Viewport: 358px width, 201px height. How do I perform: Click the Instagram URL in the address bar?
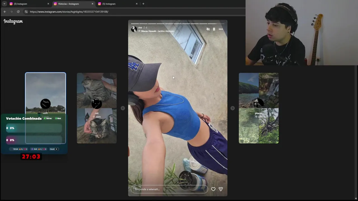(x=69, y=12)
